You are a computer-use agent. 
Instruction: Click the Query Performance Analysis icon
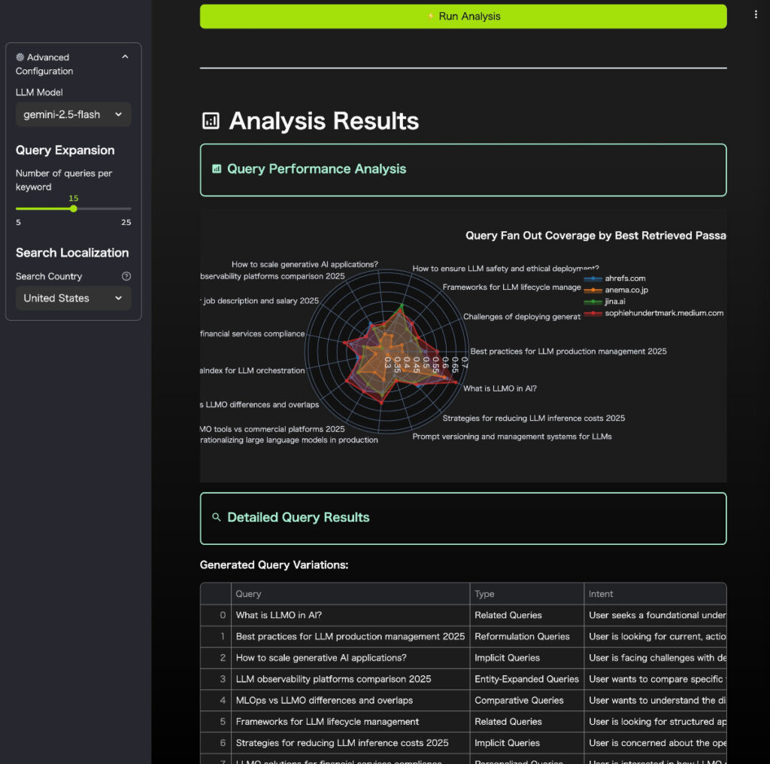click(217, 169)
